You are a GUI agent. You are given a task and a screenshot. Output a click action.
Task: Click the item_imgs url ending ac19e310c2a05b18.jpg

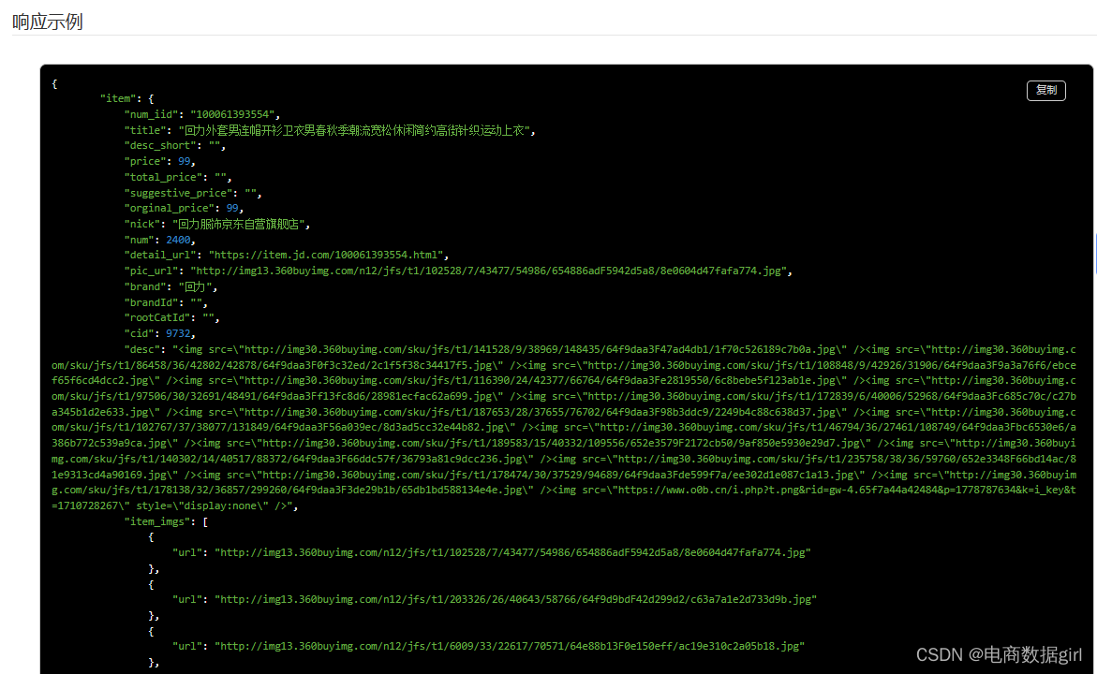[x=510, y=646]
